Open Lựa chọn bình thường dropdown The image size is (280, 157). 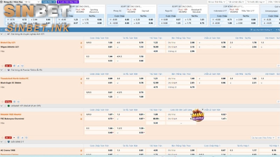[x=261, y=30]
